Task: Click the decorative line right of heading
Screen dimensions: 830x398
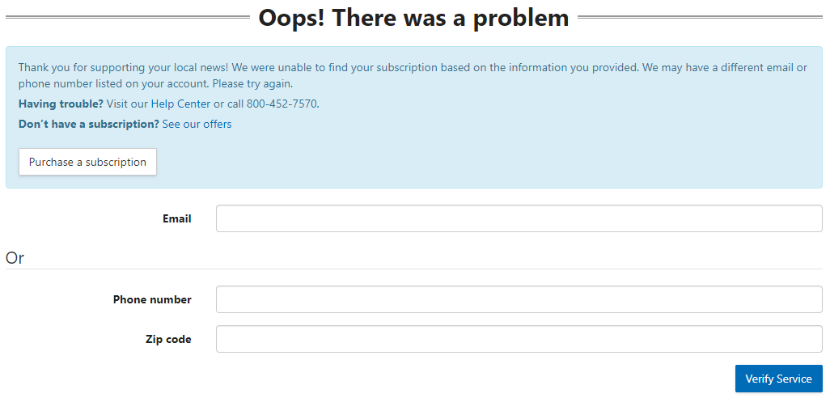Action: (x=701, y=16)
